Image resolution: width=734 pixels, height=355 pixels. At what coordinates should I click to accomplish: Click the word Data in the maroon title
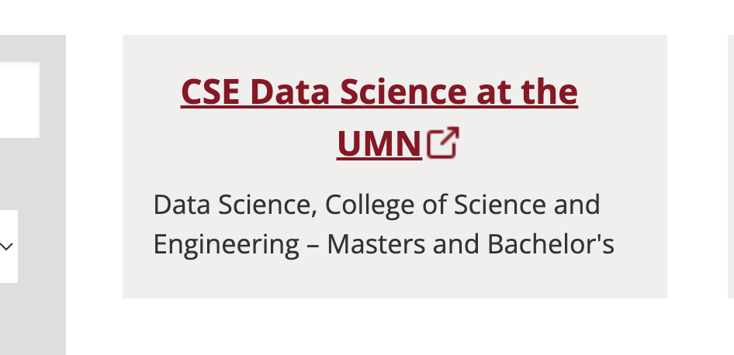coord(291,94)
